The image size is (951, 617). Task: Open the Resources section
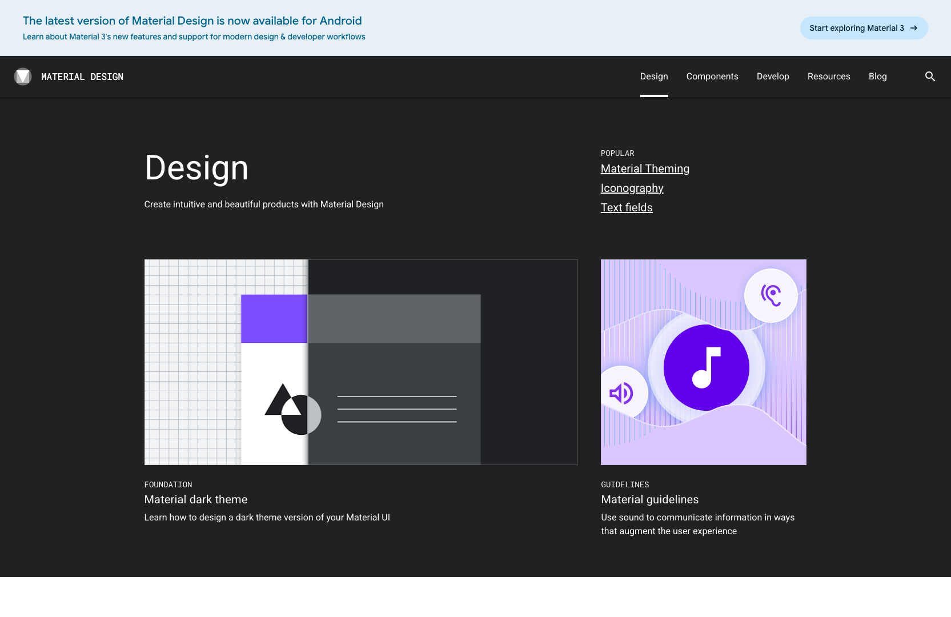829,76
